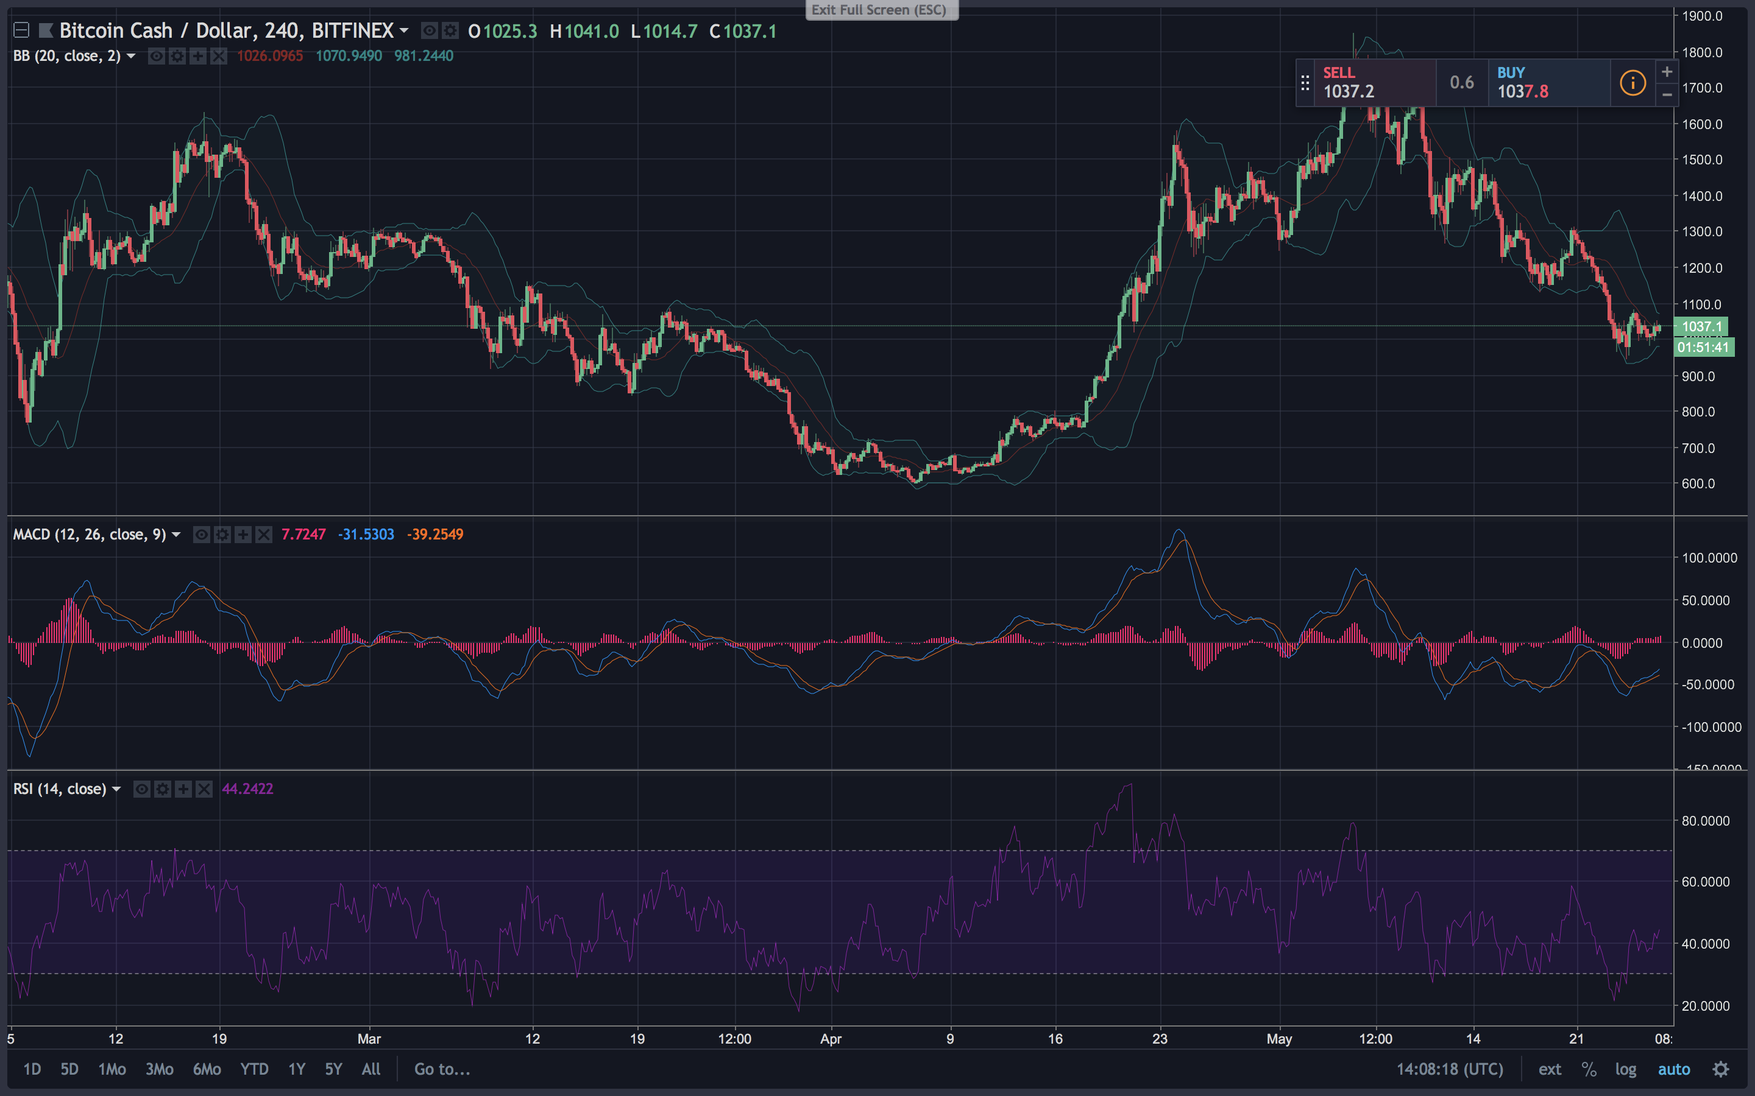Click plus icon on MACD row

[x=243, y=534]
